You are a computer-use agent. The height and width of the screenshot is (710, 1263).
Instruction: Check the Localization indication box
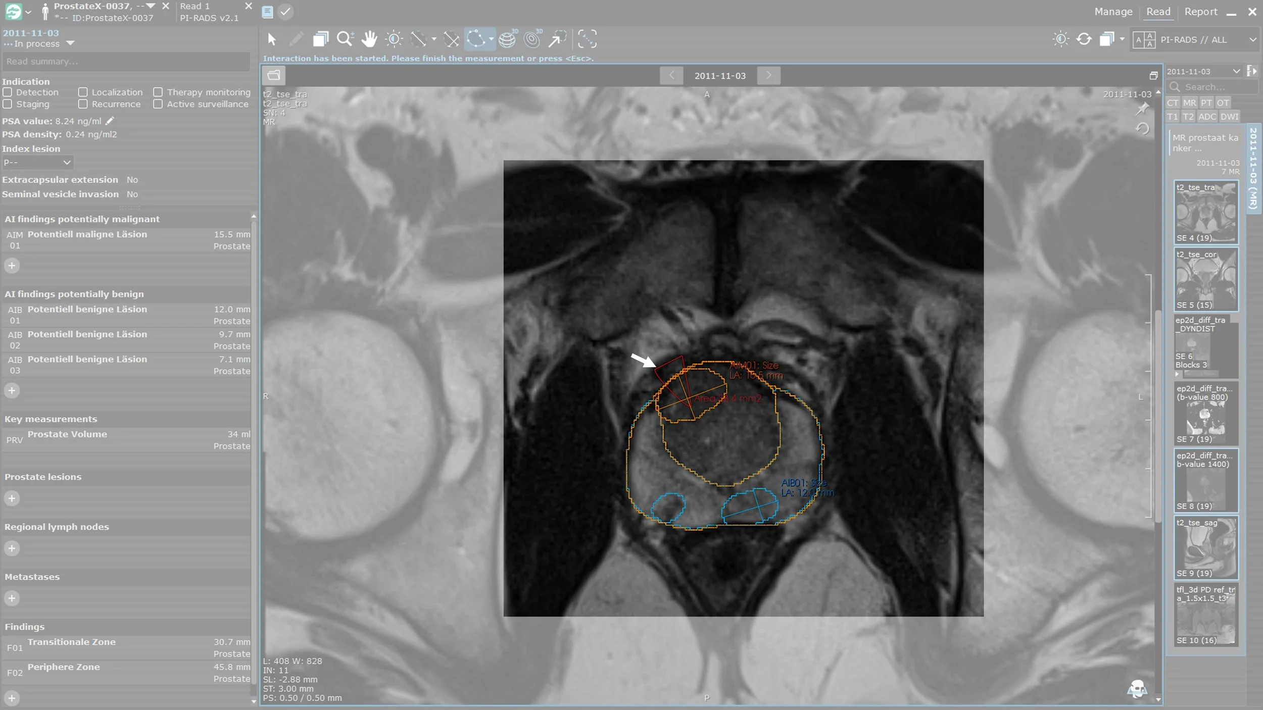83,92
